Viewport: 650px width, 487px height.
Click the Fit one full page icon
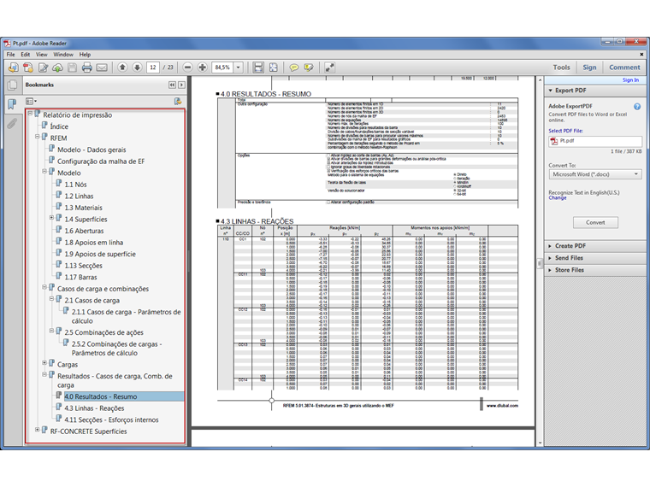click(274, 67)
